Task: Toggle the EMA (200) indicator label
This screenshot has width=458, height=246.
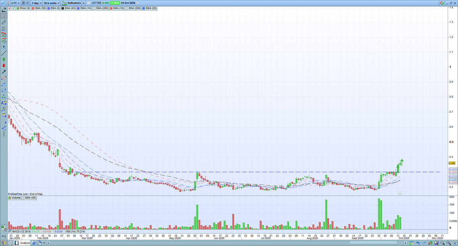Action: [134, 8]
